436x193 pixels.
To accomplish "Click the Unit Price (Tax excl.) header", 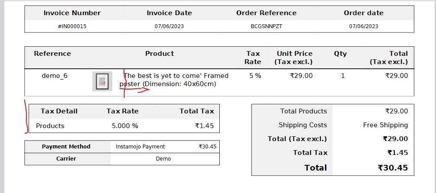I will coord(294,58).
